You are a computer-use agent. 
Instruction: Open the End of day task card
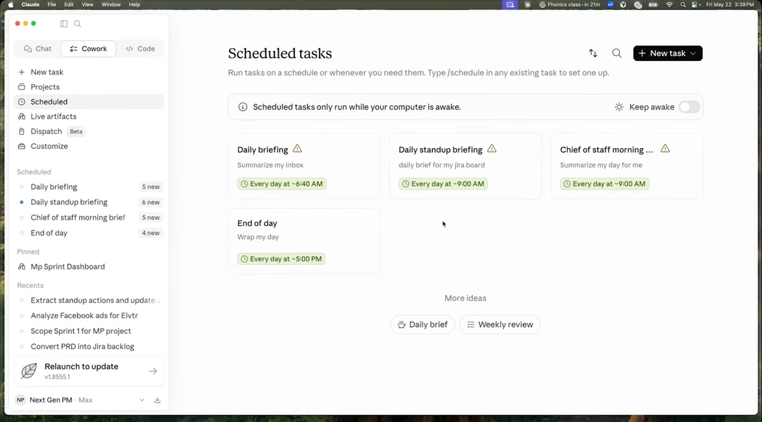304,241
